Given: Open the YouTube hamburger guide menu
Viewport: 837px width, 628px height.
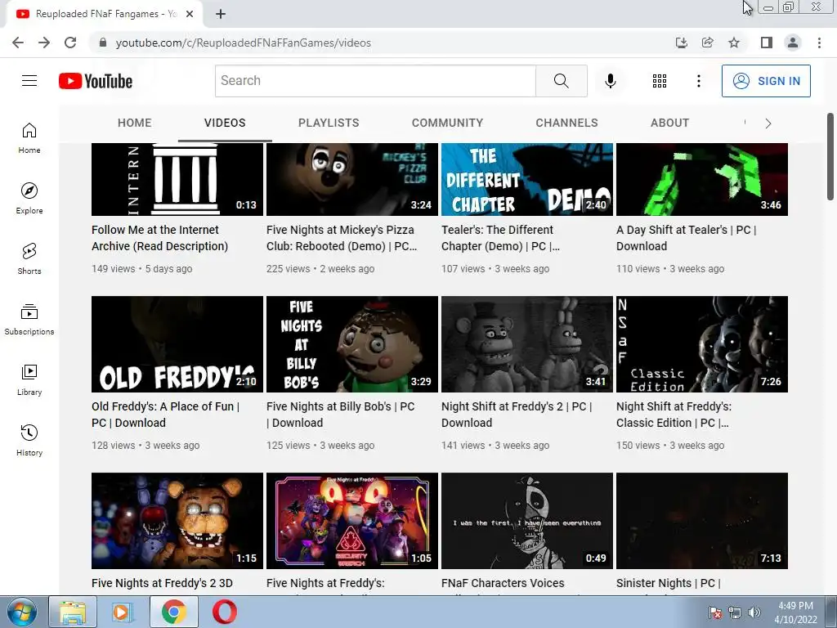Looking at the screenshot, I should tap(29, 81).
